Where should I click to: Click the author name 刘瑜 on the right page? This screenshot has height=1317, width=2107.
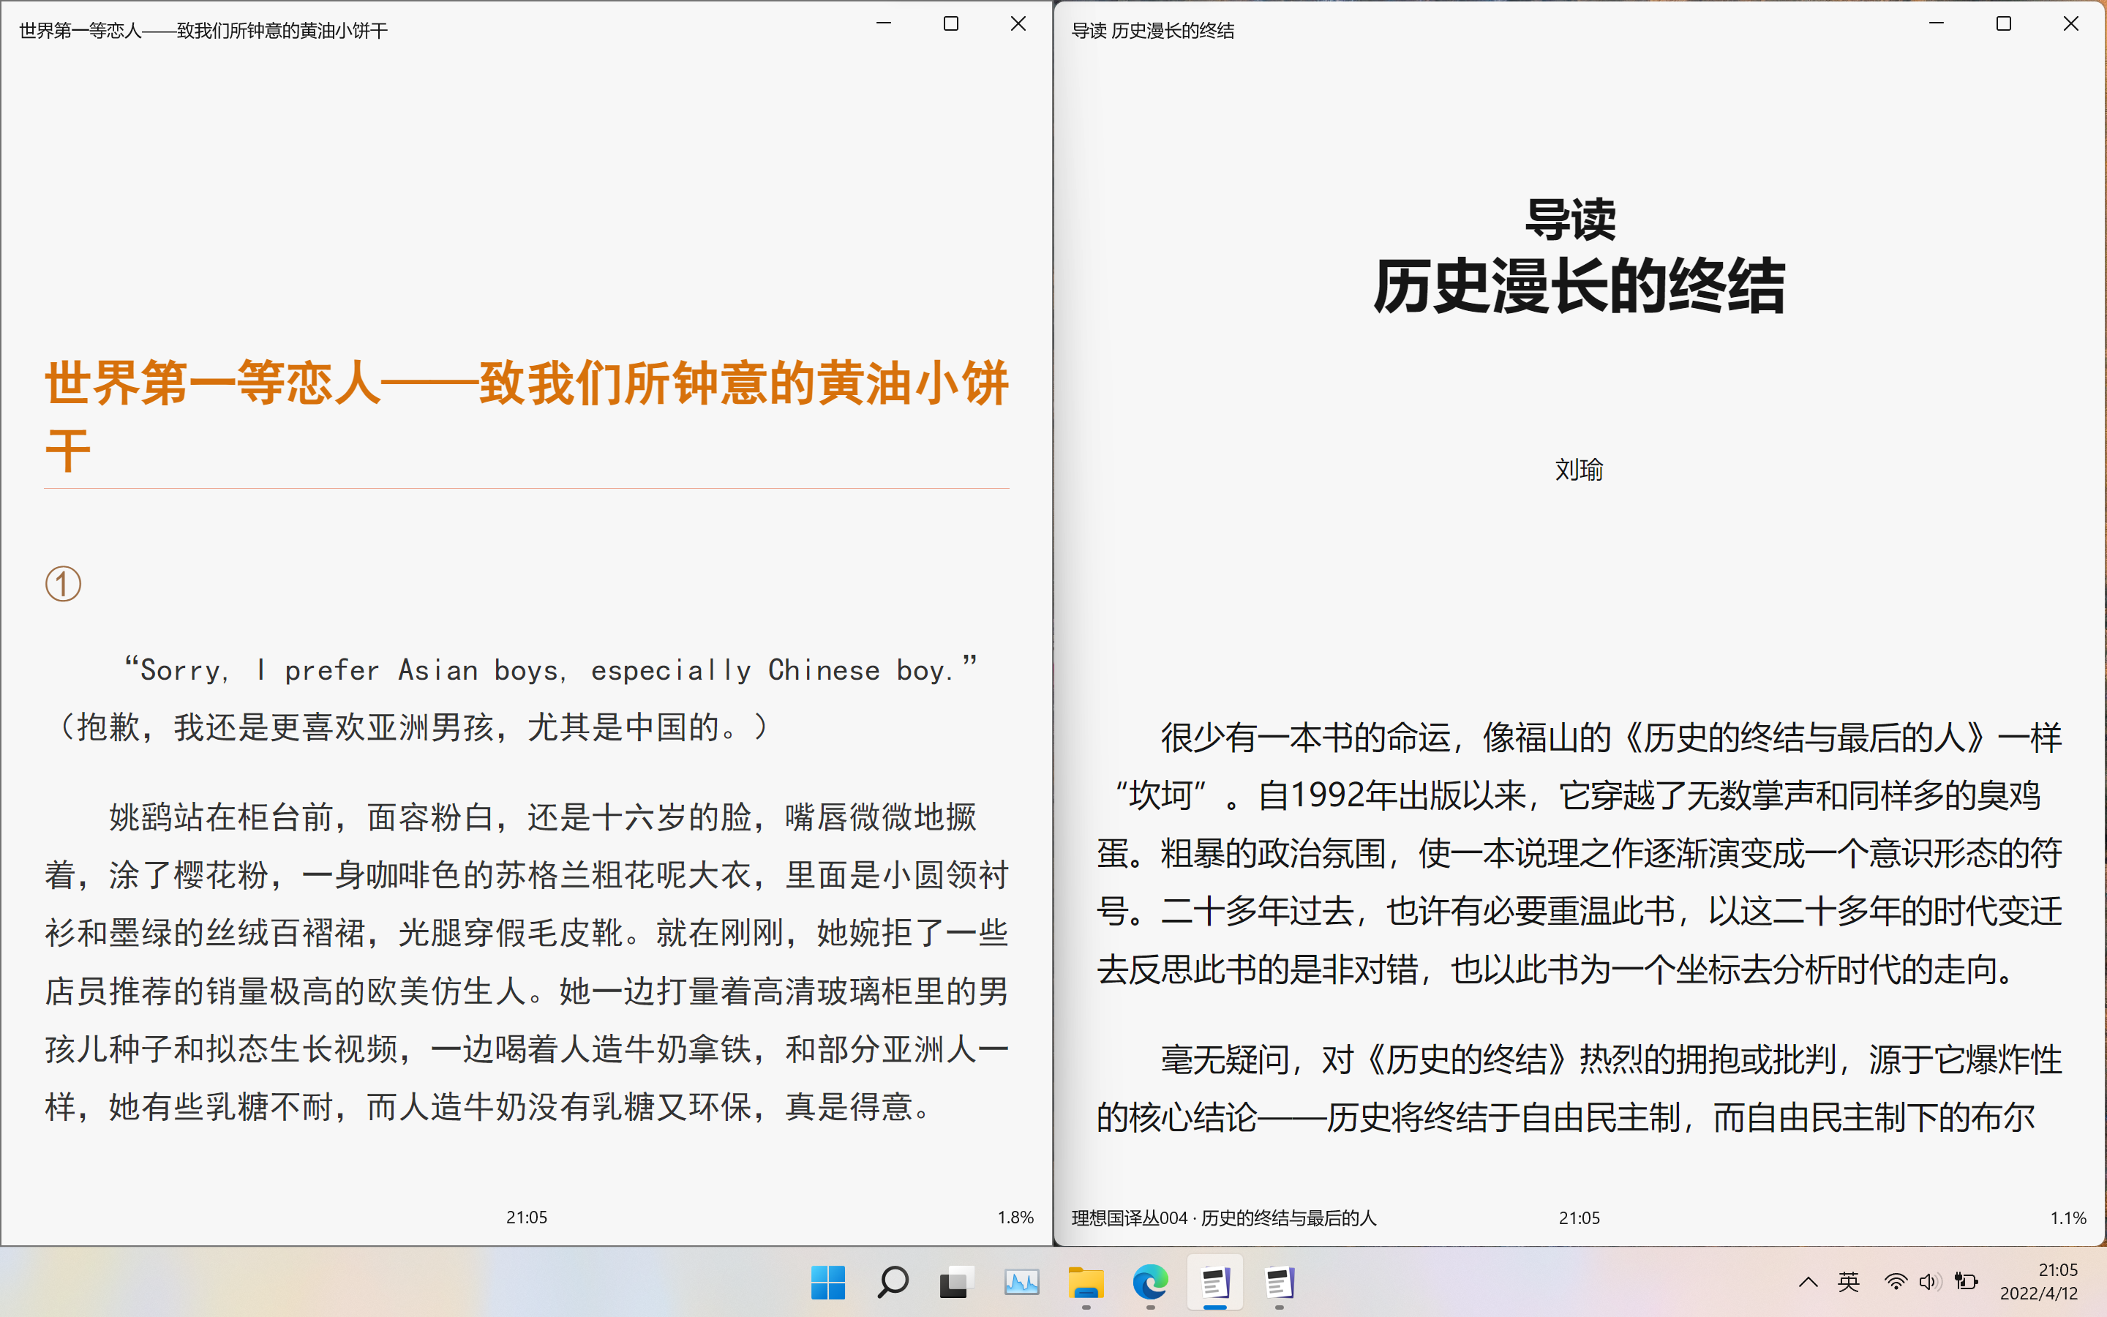(x=1580, y=470)
